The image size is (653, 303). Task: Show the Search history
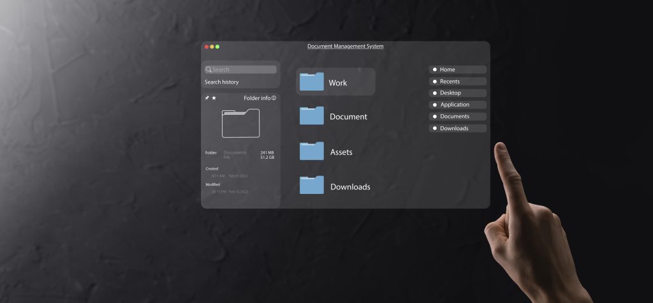[x=222, y=82]
